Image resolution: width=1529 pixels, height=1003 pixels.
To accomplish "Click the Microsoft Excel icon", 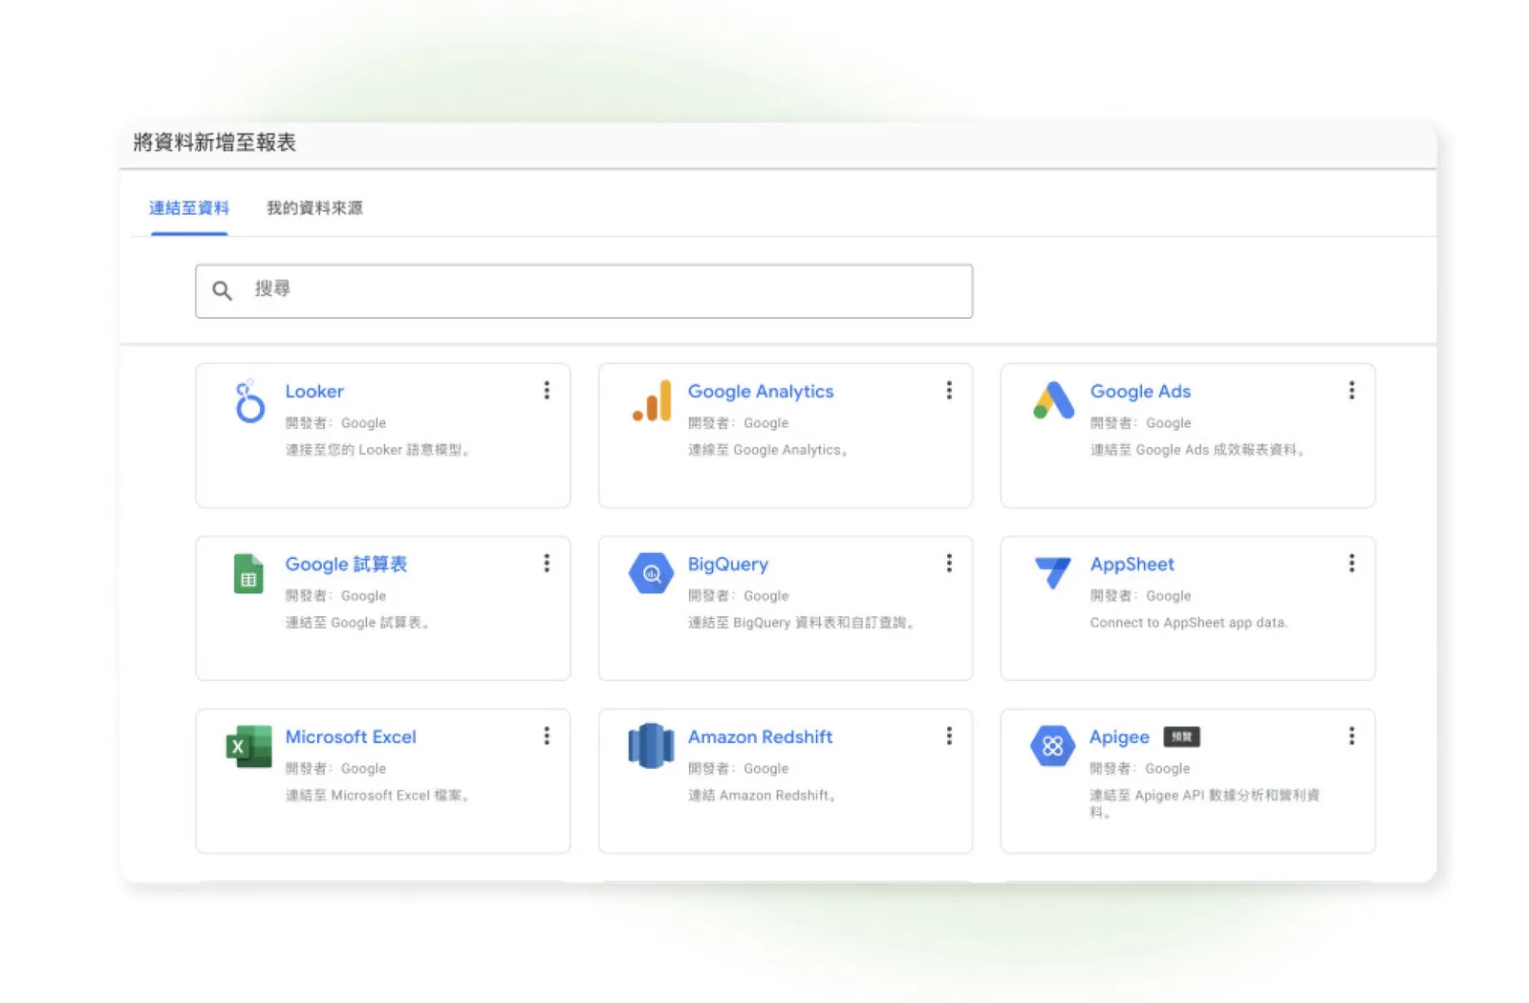I will 248,746.
